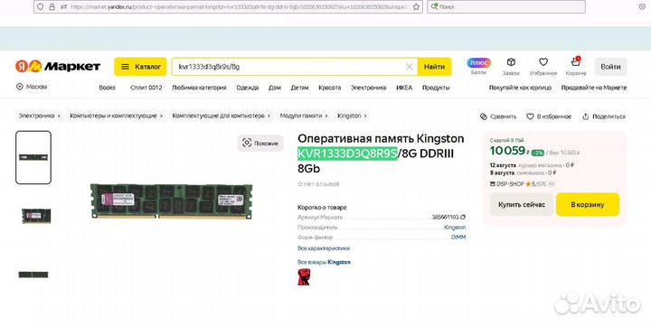This screenshot has width=651, height=326.
Task: Click the browser address bar URL
Action: pyautogui.click(x=239, y=7)
